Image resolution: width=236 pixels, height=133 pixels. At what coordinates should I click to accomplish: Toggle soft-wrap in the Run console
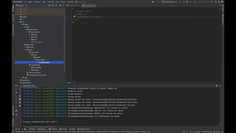pos(20,96)
